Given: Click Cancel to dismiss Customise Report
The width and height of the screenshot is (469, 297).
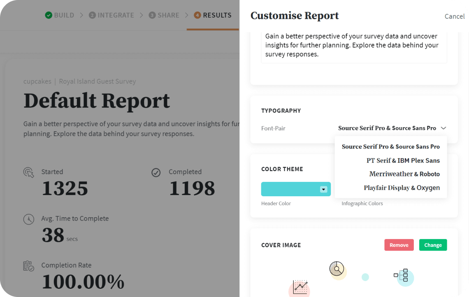Looking at the screenshot, I should (x=454, y=16).
